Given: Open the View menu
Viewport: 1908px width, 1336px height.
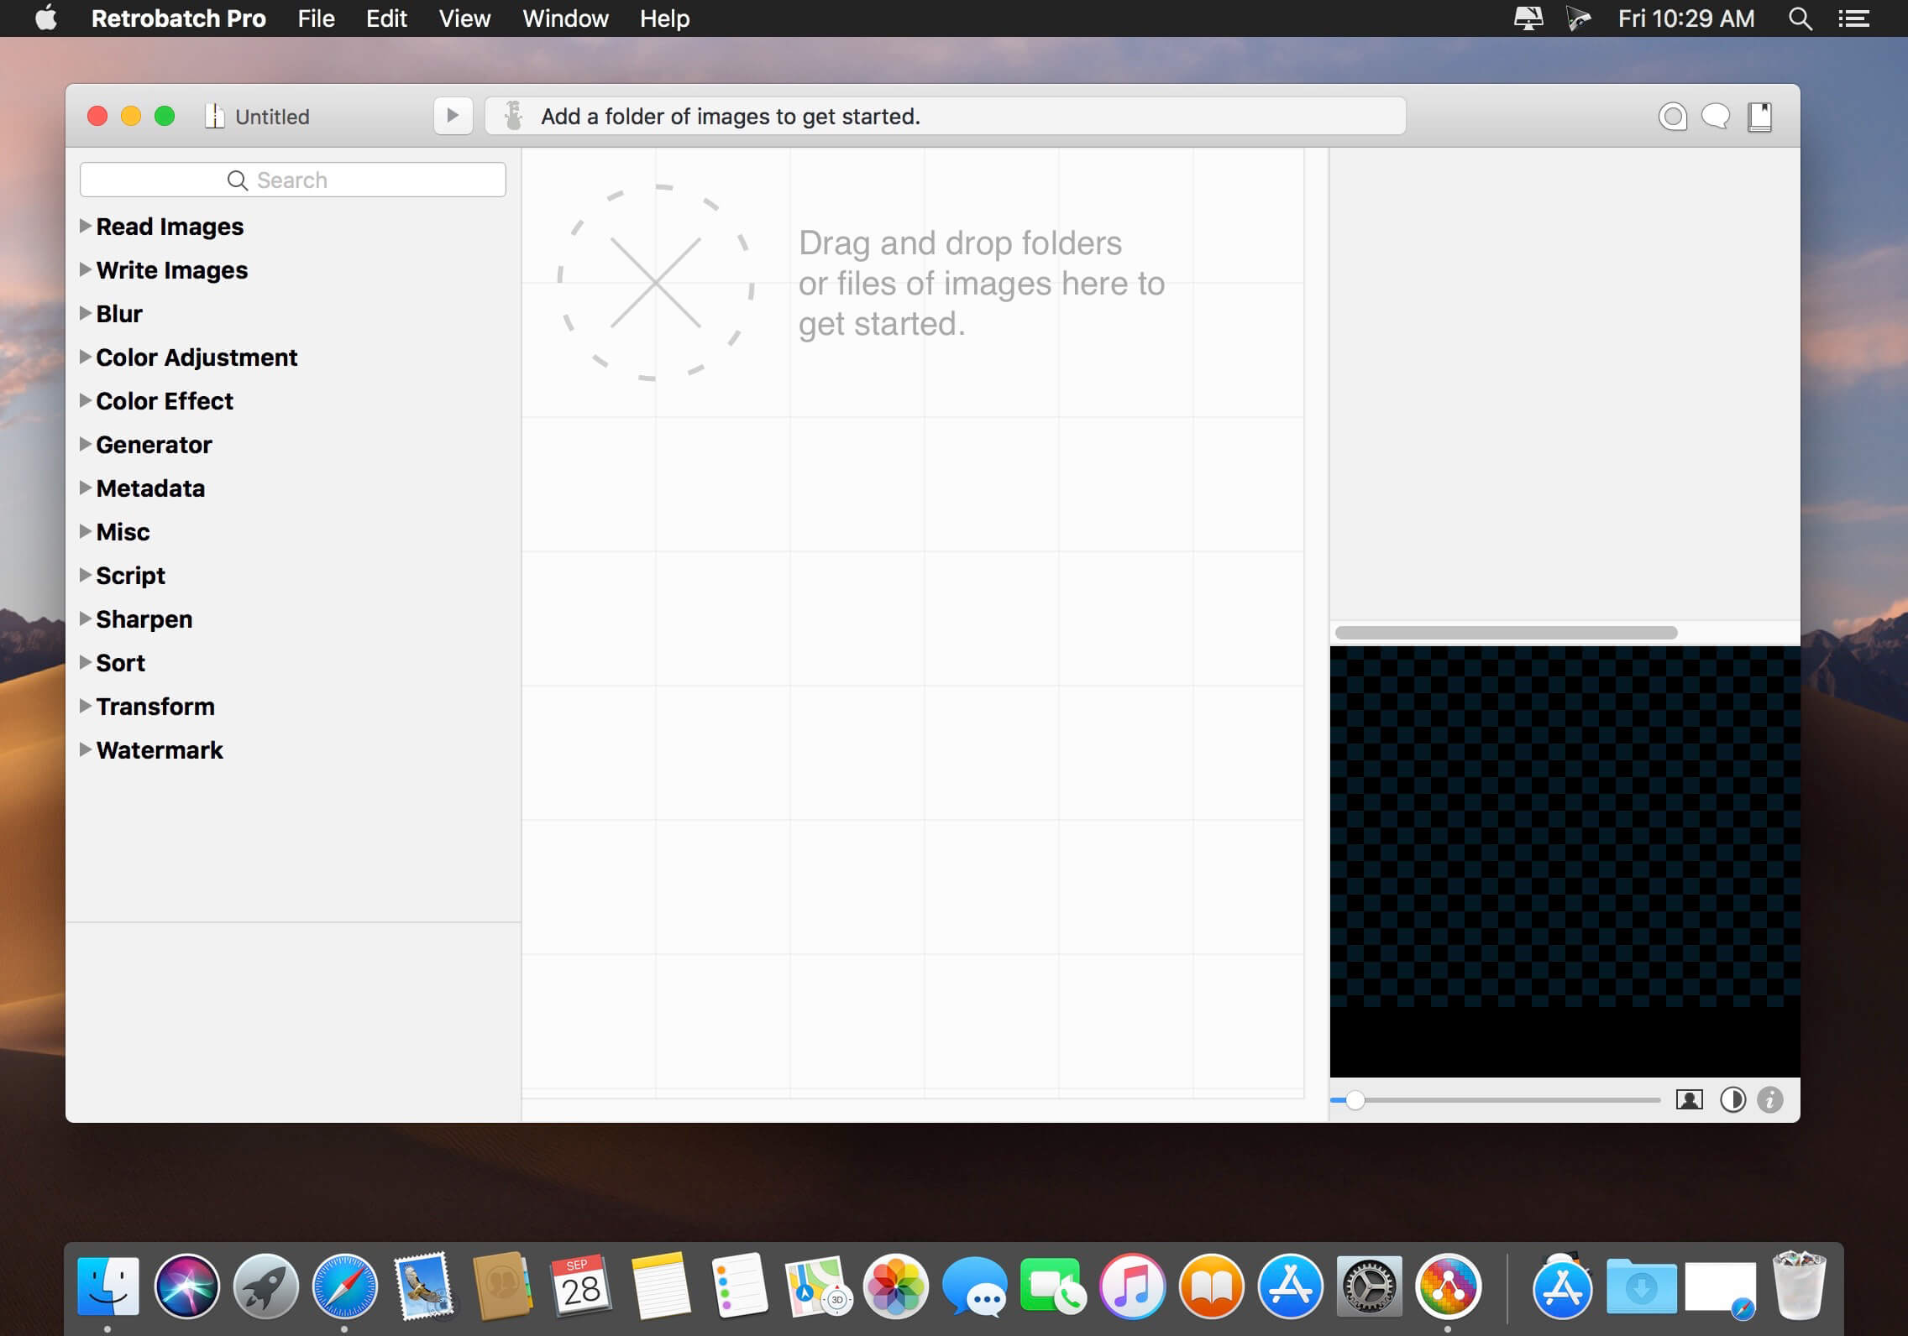Looking at the screenshot, I should [x=464, y=18].
